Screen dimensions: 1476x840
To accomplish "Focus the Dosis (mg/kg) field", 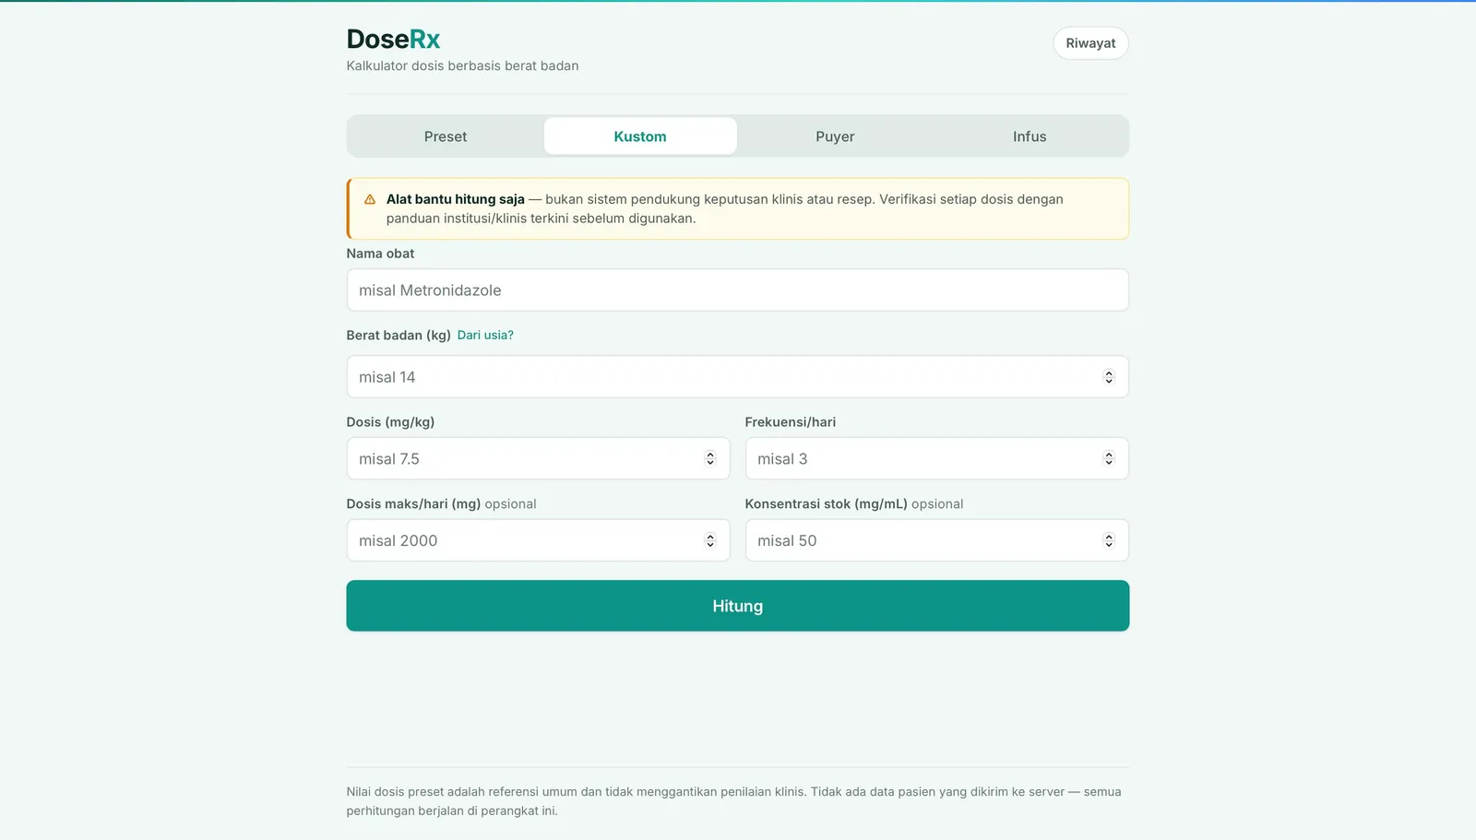I will pos(538,459).
